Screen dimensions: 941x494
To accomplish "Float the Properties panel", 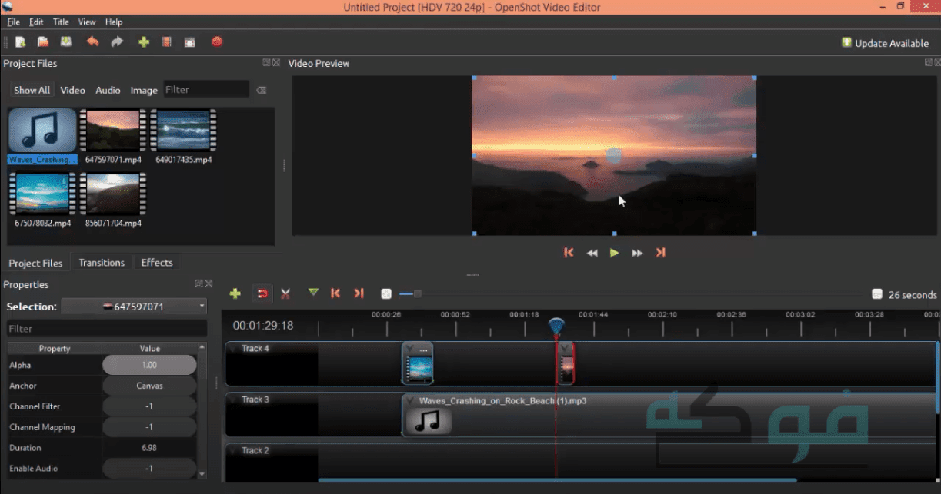I will point(199,283).
